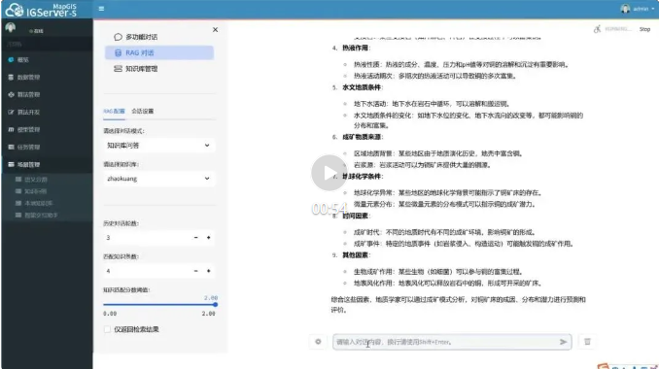Enable the 仅返回检索结果 checkbox

click(107, 329)
